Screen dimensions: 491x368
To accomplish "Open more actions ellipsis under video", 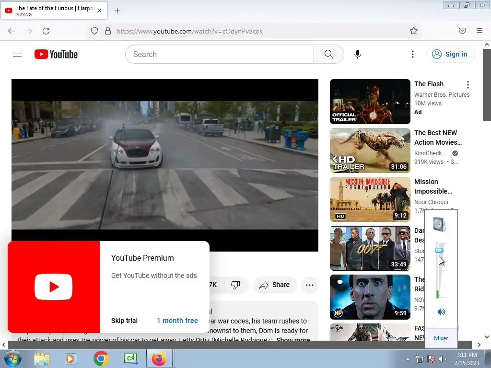I will click(310, 285).
